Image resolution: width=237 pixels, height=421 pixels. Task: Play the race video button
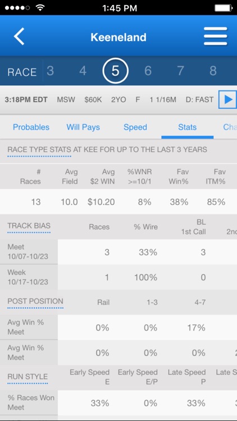pyautogui.click(x=228, y=99)
